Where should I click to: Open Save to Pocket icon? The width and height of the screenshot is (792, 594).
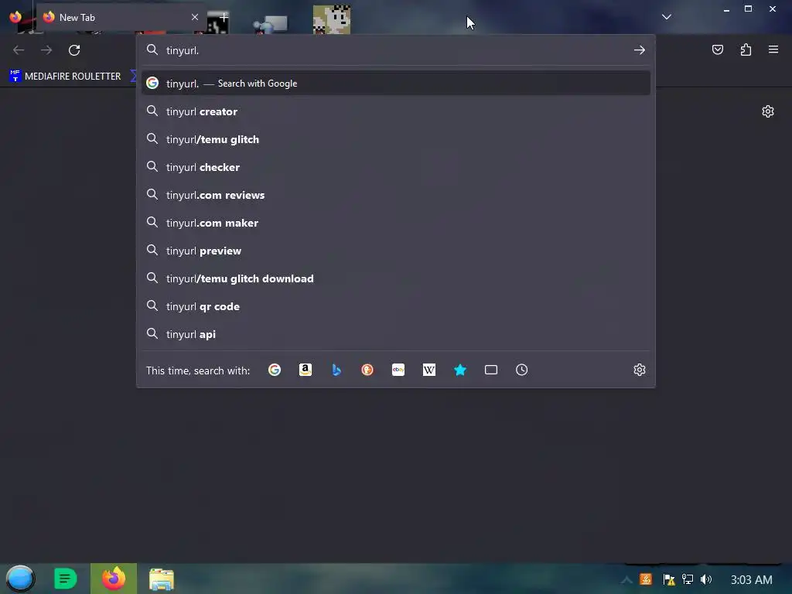(718, 49)
